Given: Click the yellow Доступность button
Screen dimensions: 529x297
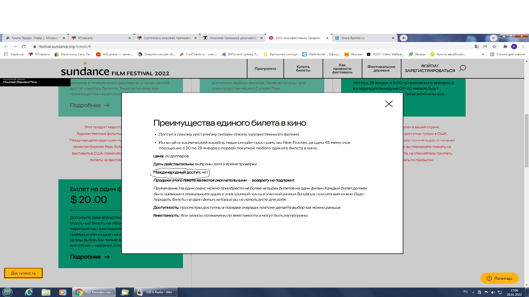Looking at the screenshot, I should 23,273.
